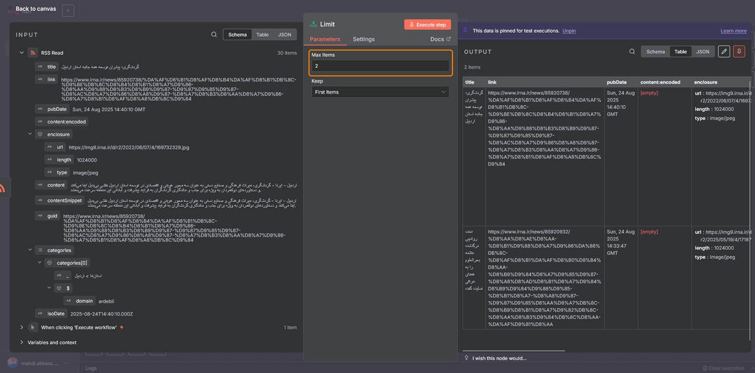The height and width of the screenshot is (373, 755).
Task: Select the Parameters tab
Action: click(x=325, y=39)
